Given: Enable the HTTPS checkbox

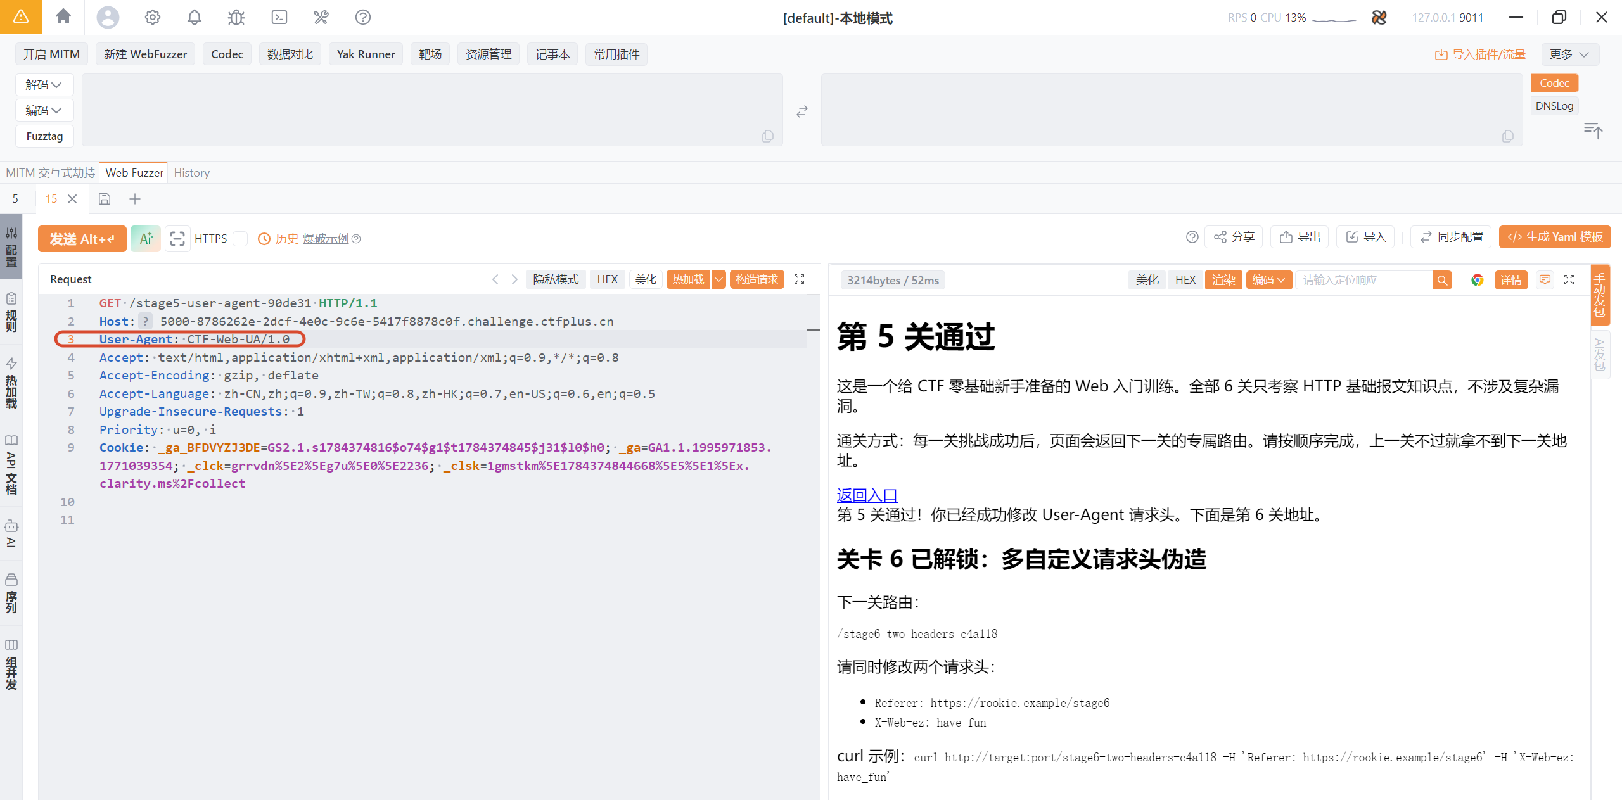Looking at the screenshot, I should click(239, 239).
